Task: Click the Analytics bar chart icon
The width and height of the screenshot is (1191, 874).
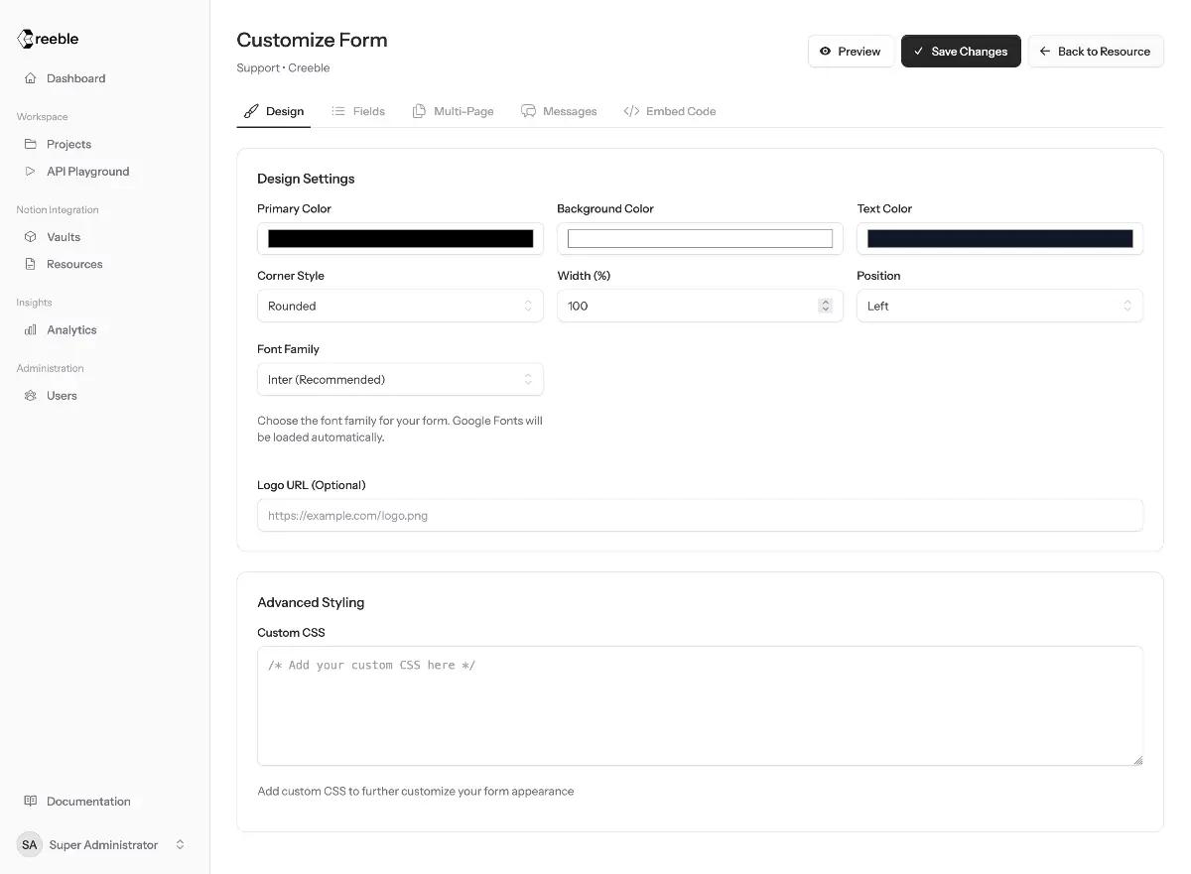Action: point(31,330)
